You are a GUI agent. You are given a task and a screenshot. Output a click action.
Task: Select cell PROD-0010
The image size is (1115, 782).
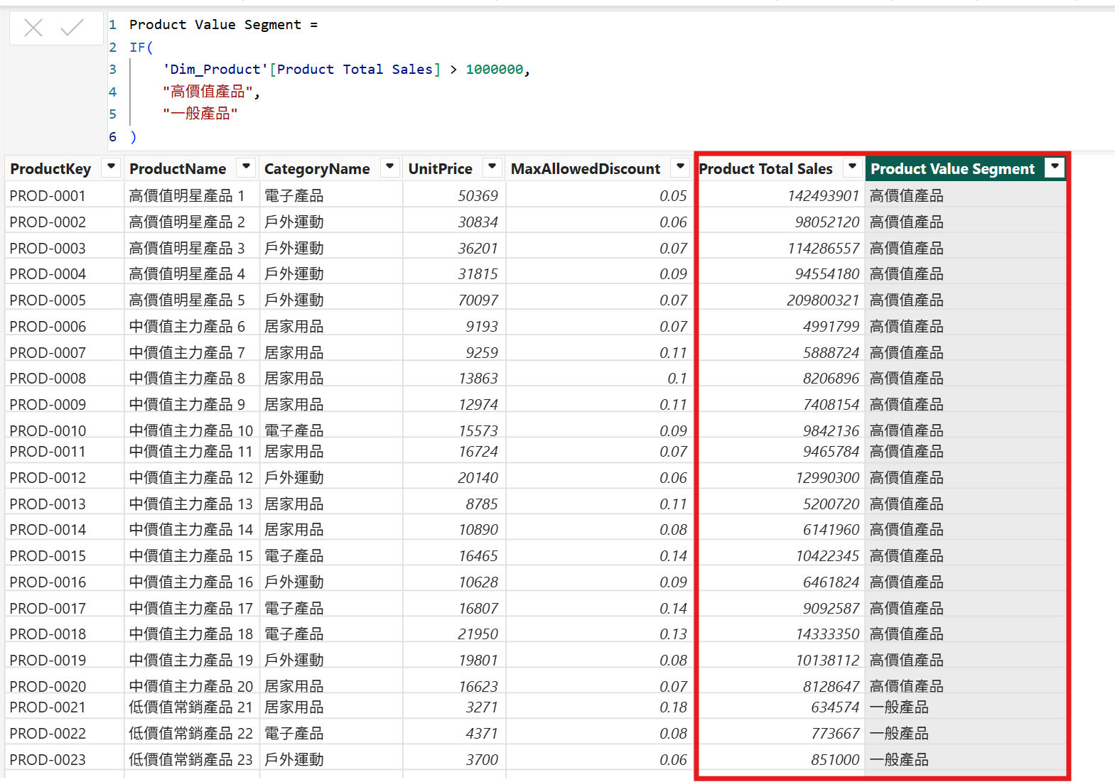(48, 431)
